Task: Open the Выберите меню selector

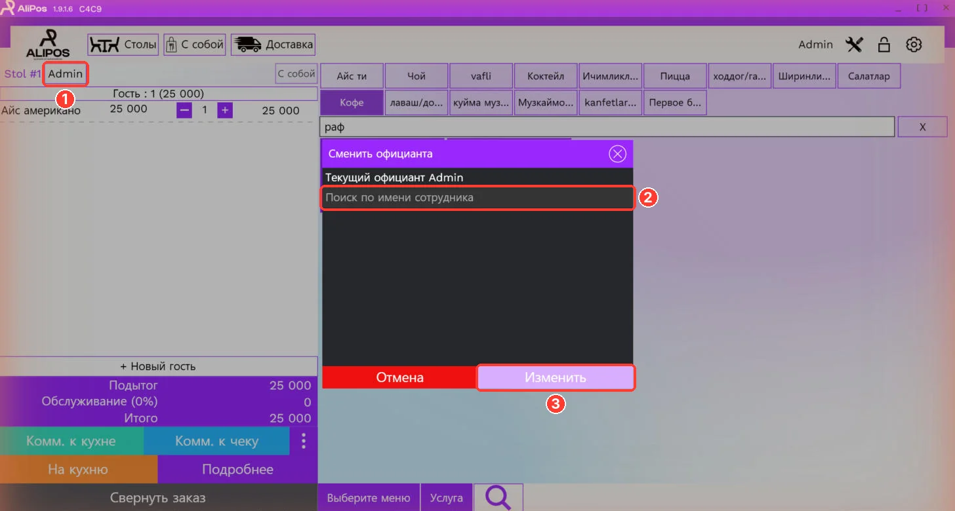Action: pyautogui.click(x=369, y=498)
